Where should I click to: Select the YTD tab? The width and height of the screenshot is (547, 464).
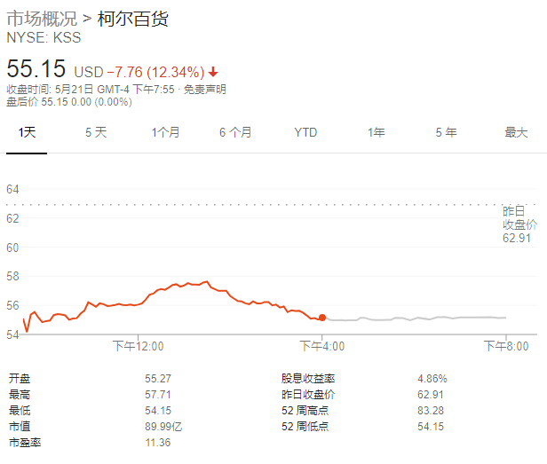tap(305, 132)
